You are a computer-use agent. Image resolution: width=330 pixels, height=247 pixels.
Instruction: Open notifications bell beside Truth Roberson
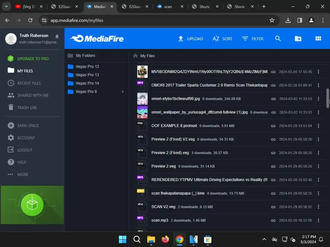click(x=57, y=36)
